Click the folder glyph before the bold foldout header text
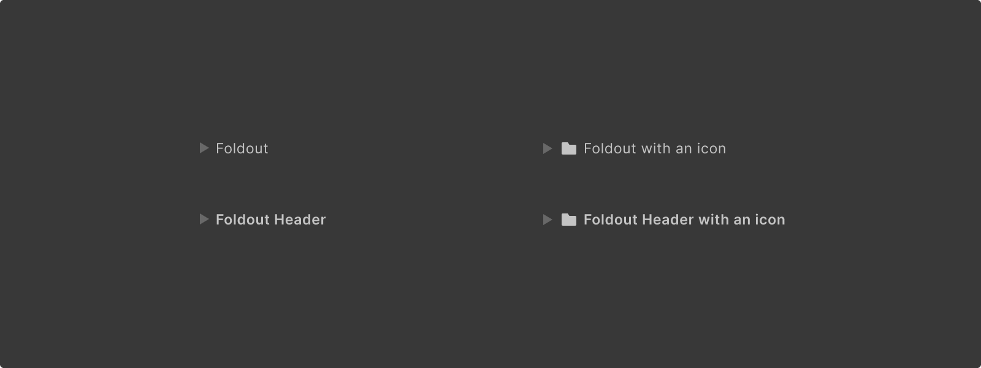The height and width of the screenshot is (368, 981). click(570, 220)
